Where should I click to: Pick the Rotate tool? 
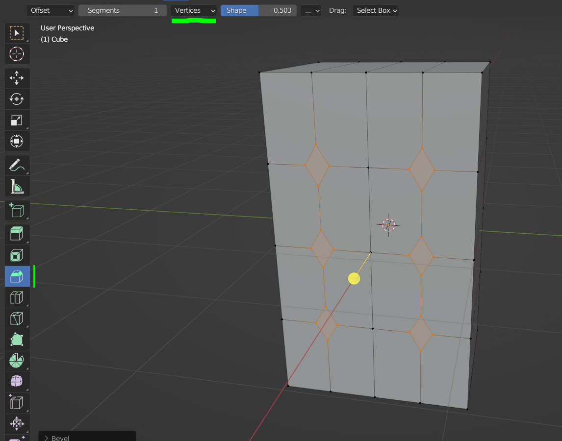17,99
